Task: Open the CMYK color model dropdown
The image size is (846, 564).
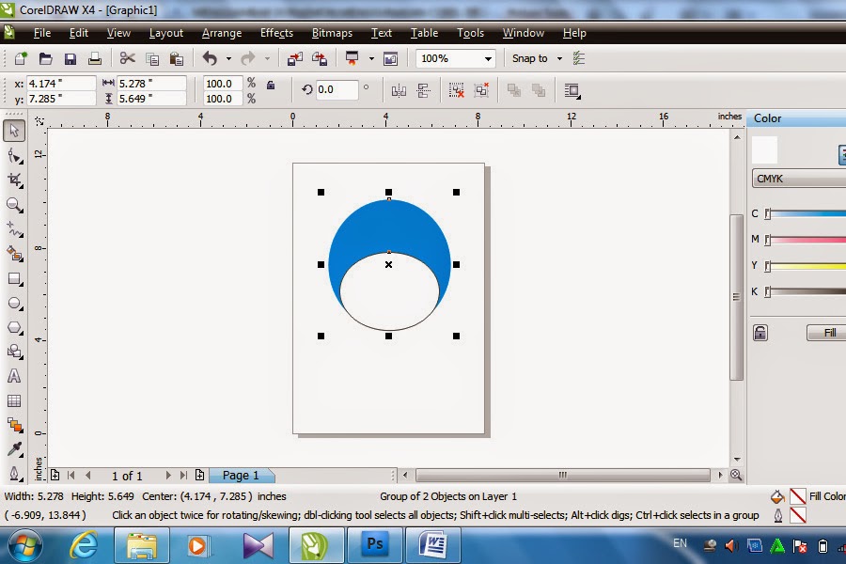Action: (x=797, y=179)
